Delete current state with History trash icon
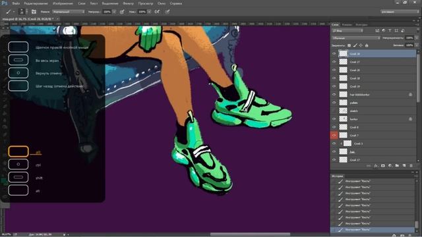This screenshot has width=422, height=237. pos(410,235)
